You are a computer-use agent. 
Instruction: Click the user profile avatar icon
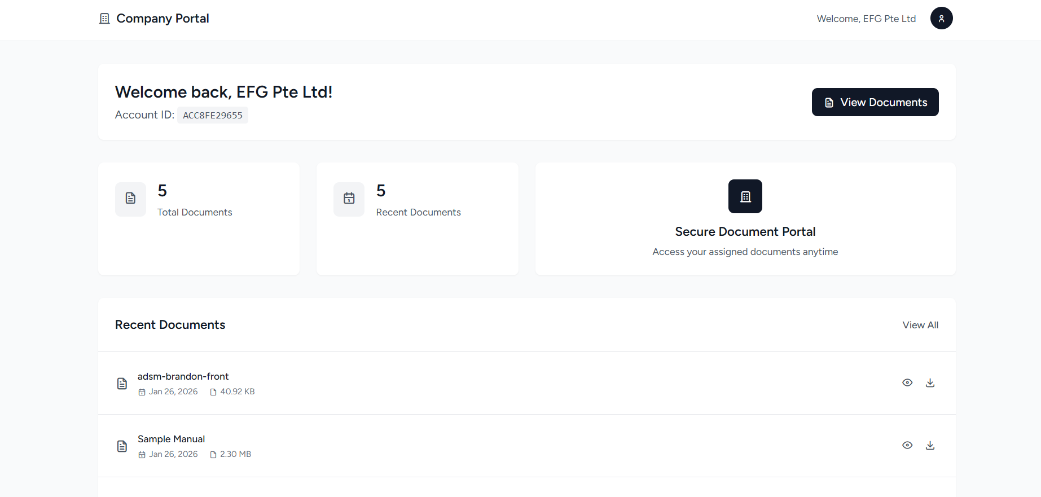coord(941,18)
